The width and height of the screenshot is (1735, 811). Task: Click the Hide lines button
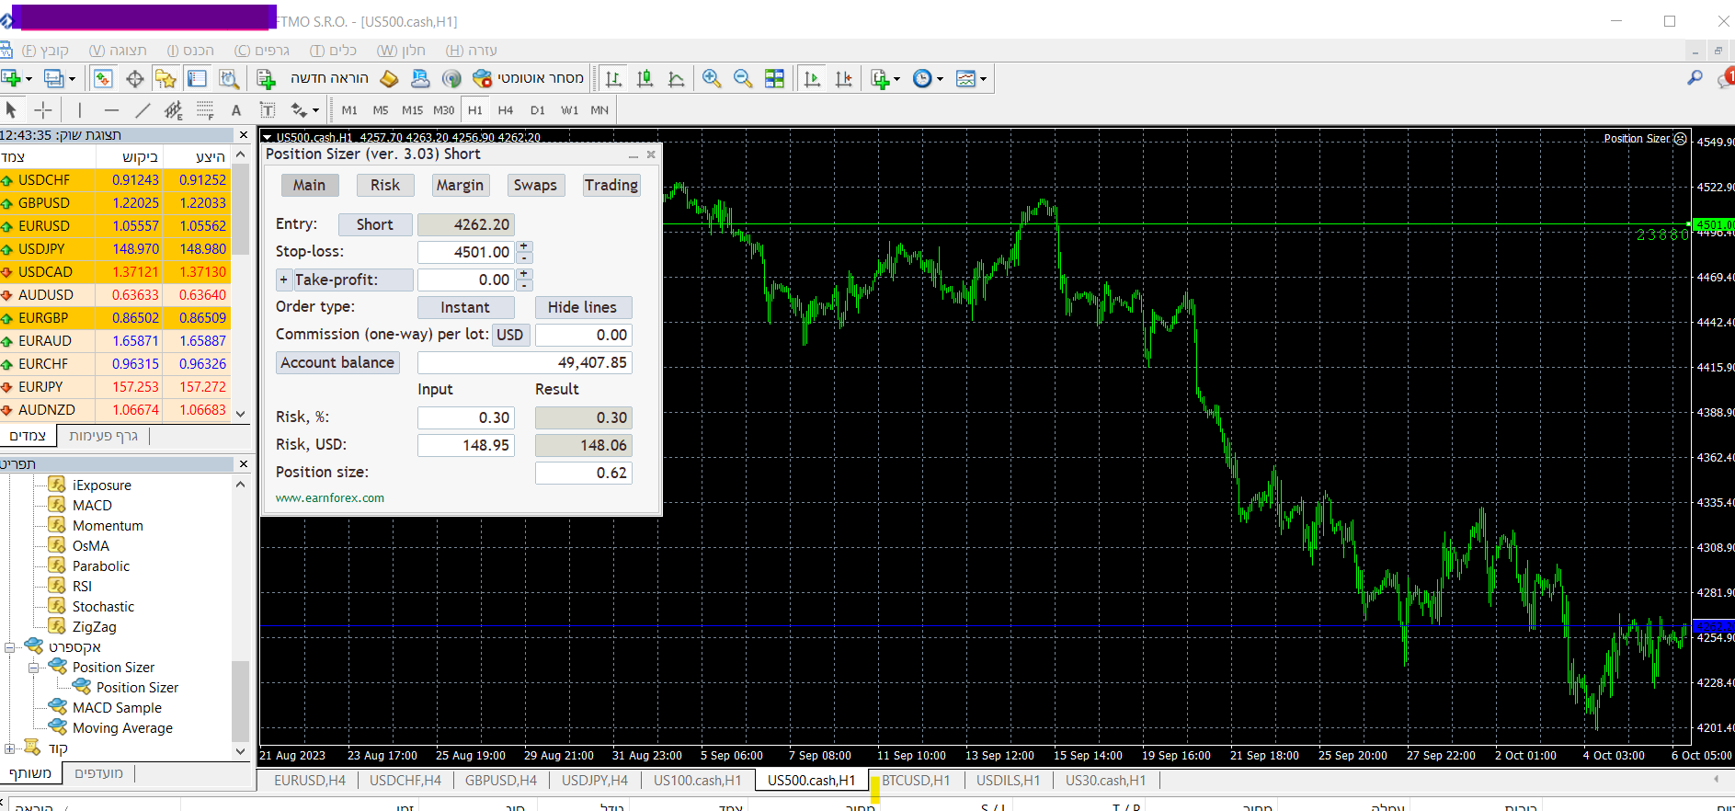[x=582, y=307]
